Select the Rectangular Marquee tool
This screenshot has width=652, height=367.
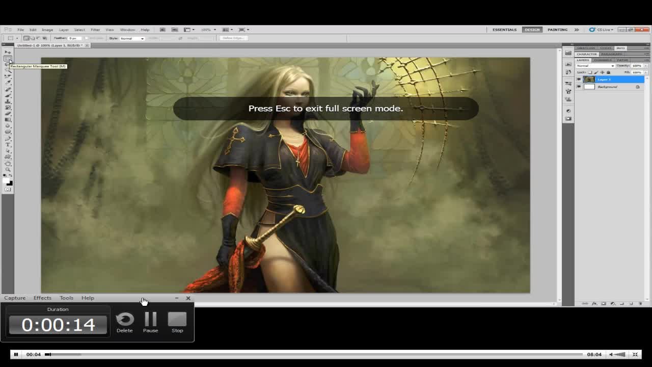pos(8,59)
